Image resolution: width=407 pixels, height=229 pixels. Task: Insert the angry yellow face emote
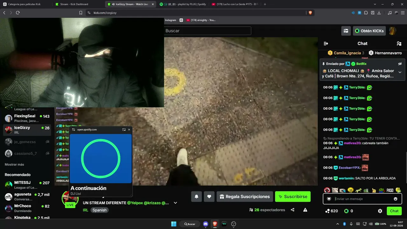(351, 190)
